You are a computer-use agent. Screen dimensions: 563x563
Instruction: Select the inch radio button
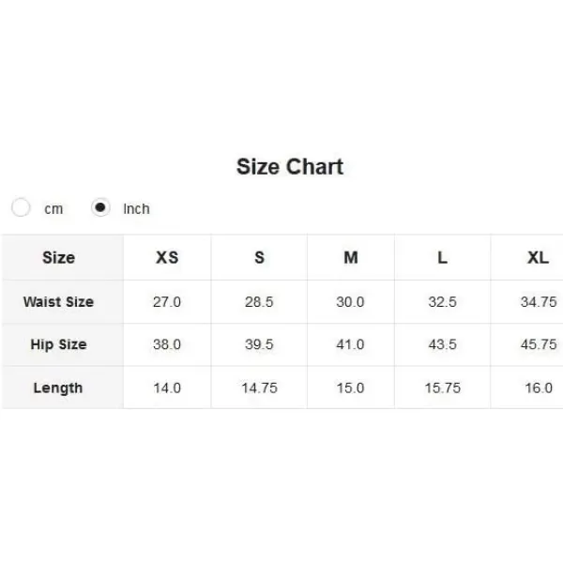100,207
